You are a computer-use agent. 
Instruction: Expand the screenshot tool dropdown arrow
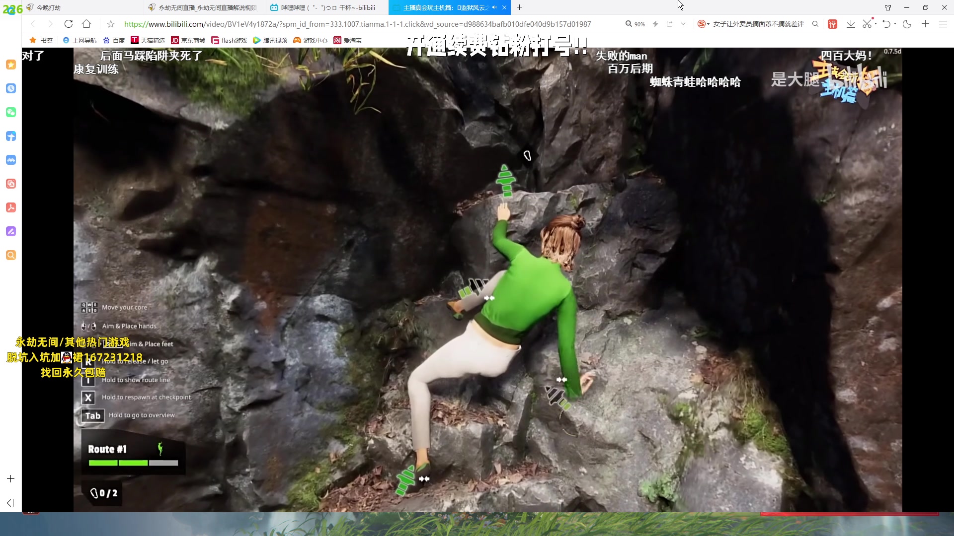pos(876,24)
